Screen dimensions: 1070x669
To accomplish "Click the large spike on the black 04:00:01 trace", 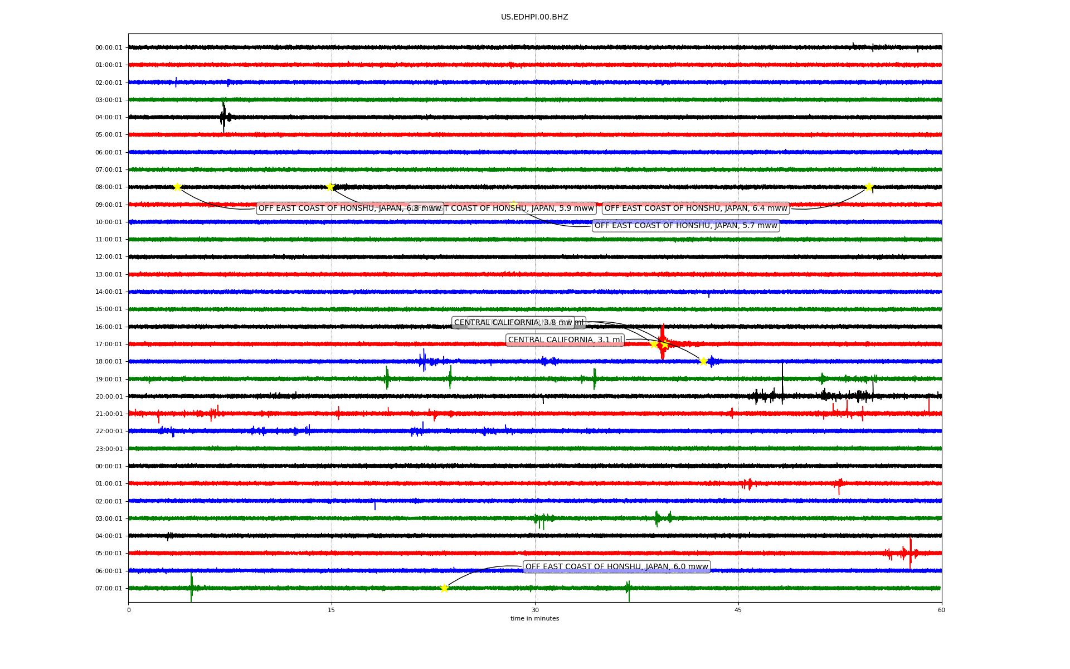I will coord(223,117).
